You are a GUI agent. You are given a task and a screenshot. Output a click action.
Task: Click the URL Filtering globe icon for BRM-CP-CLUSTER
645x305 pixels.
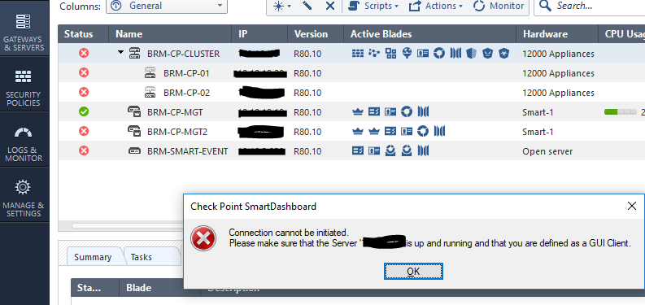(407, 54)
